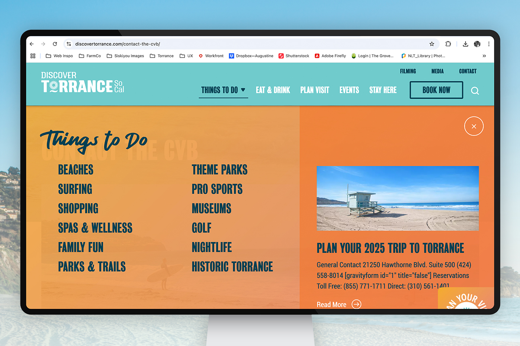
Task: Open the Chrome three-dot menu
Action: click(x=488, y=44)
